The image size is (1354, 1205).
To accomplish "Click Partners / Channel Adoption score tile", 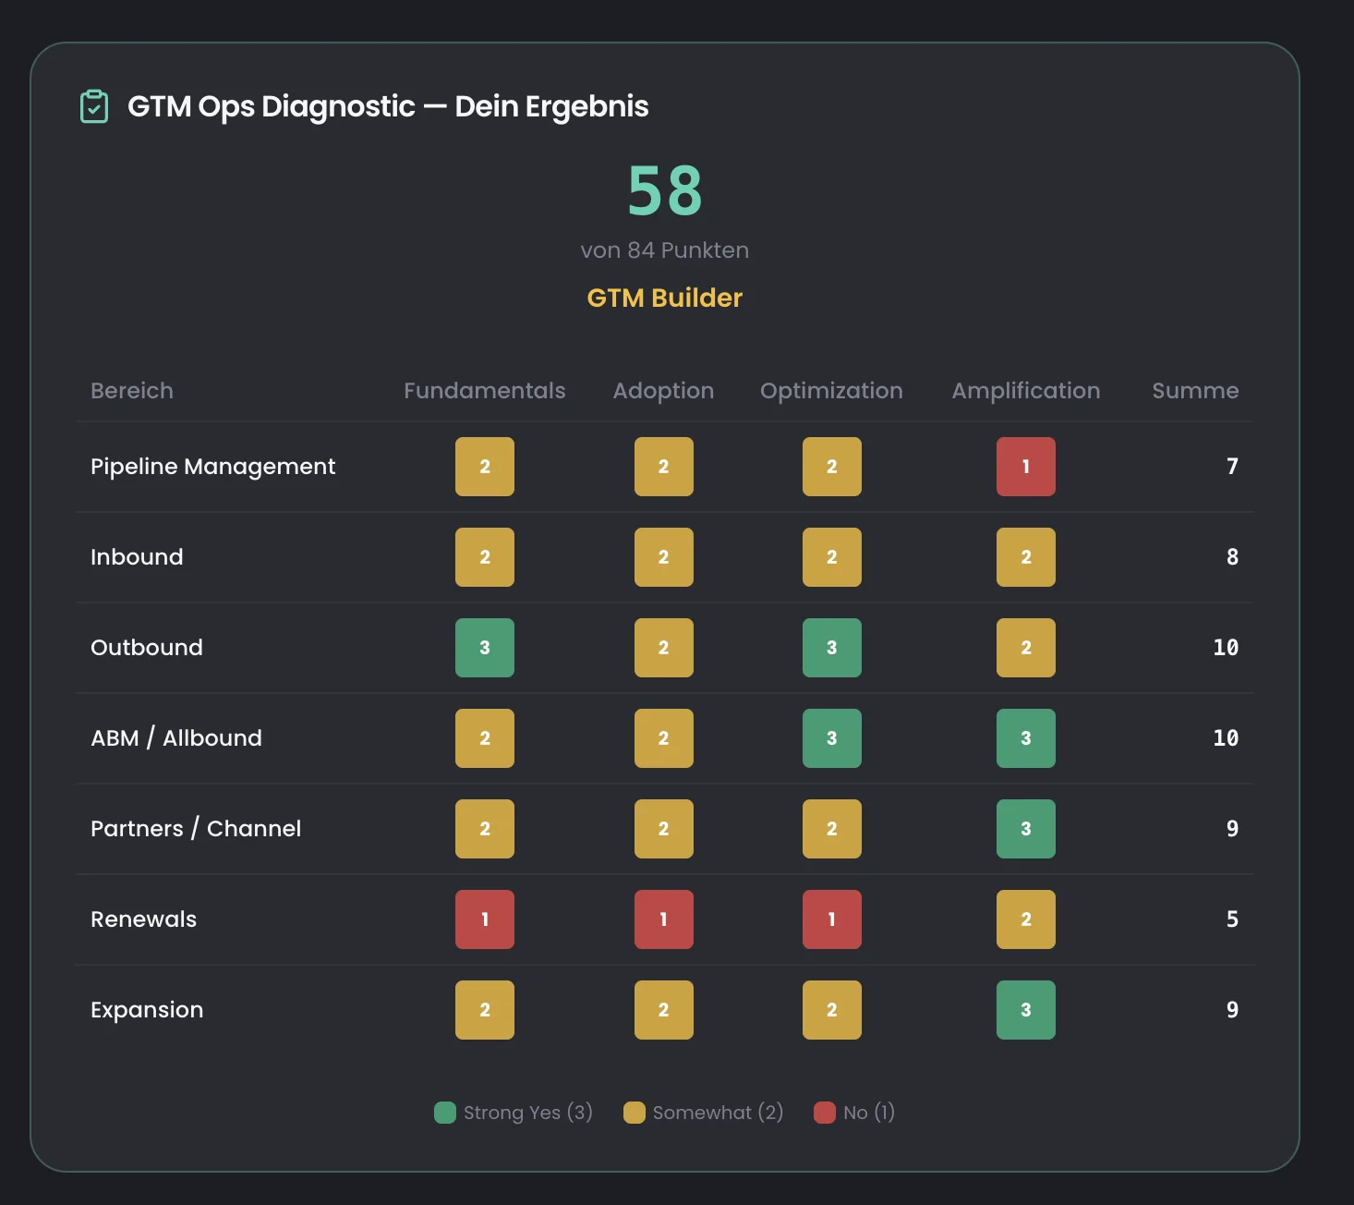I will coord(664,829).
